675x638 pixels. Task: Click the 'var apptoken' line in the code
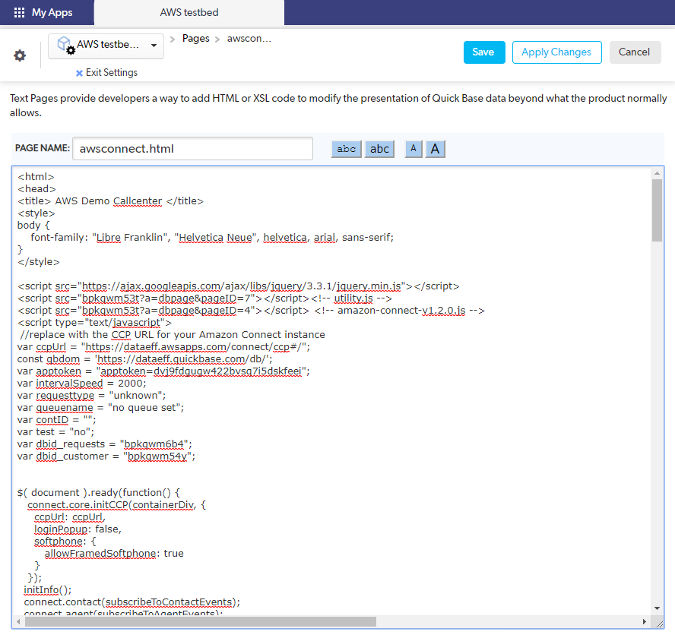[x=163, y=371]
